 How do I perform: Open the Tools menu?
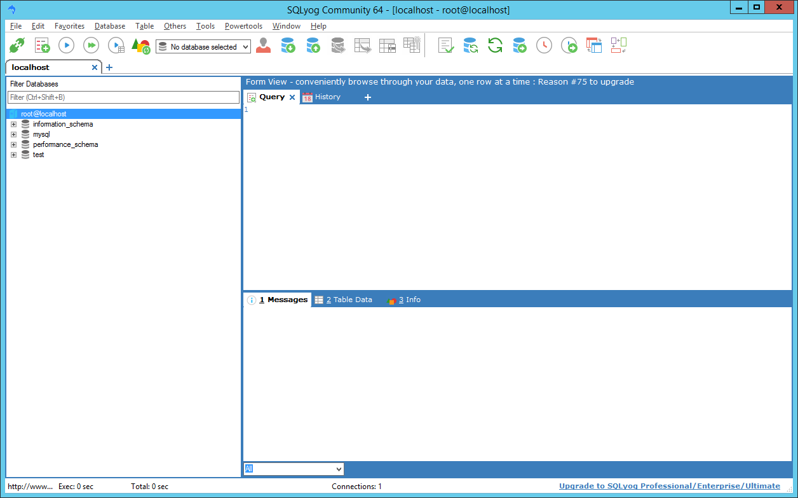tap(205, 26)
